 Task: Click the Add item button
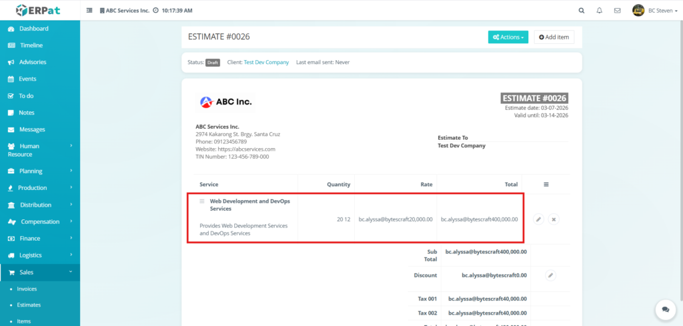click(x=554, y=37)
